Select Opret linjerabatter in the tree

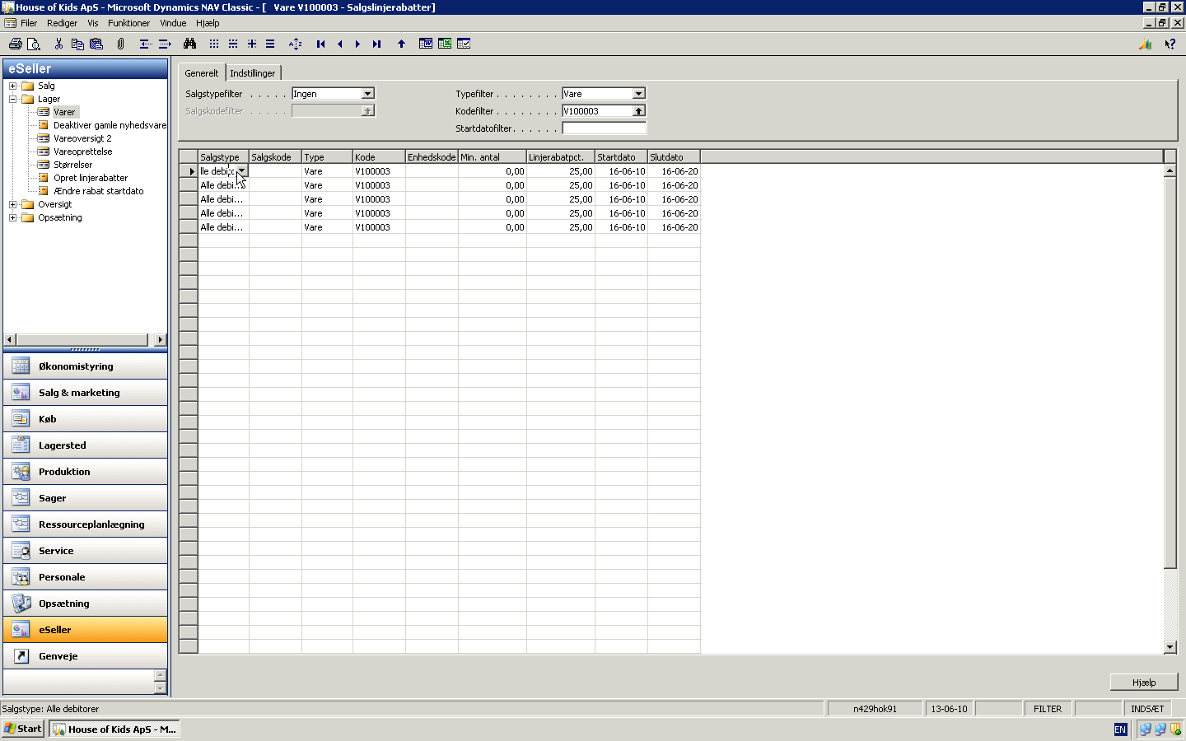tap(91, 178)
